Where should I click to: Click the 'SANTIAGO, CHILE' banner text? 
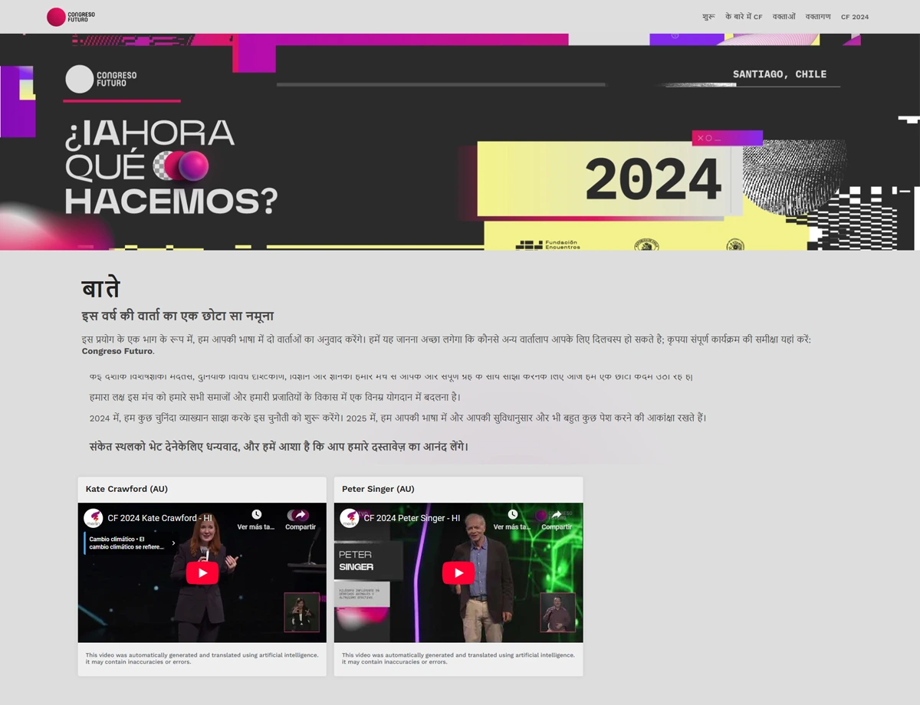tap(780, 74)
